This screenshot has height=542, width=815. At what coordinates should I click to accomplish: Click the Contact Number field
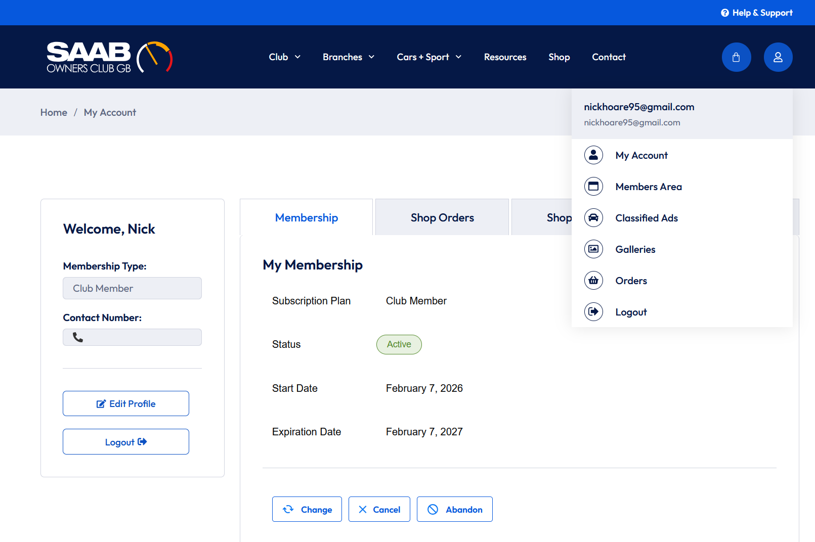click(132, 337)
